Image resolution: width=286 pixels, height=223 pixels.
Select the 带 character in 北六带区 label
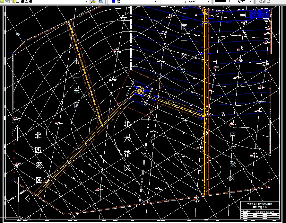click(127, 153)
